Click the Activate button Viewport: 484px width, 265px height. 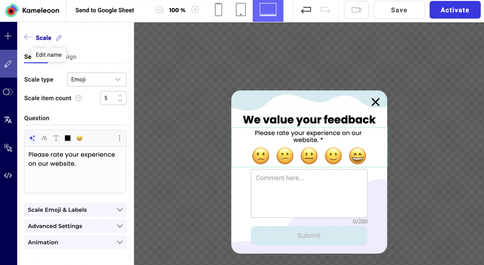[x=455, y=10]
